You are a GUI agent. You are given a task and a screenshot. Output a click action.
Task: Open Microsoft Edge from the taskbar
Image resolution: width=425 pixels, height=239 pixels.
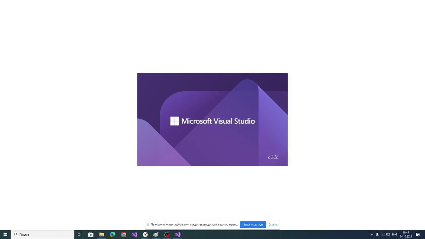point(113,235)
